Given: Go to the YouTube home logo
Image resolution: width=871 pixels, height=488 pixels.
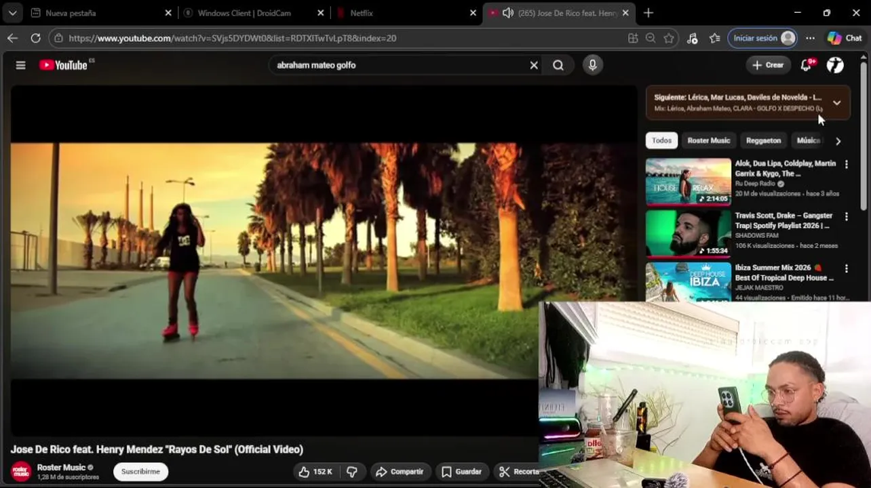Looking at the screenshot, I should coord(63,65).
